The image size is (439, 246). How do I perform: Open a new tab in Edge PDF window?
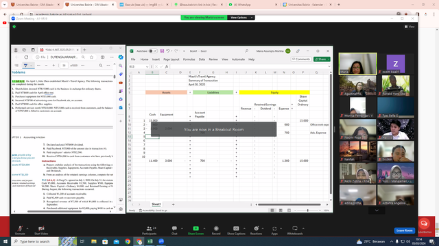click(84, 50)
